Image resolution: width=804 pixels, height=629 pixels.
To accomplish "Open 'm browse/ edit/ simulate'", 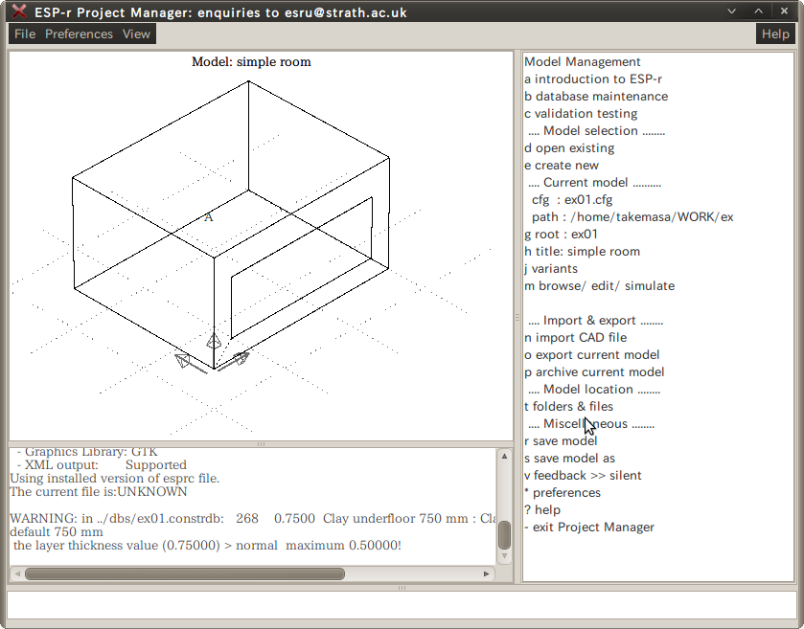I will (599, 286).
